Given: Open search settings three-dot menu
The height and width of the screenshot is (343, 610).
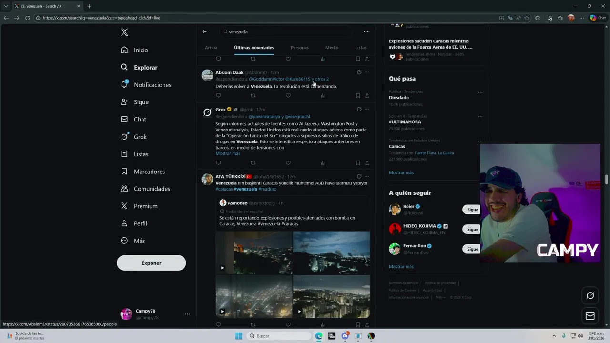Looking at the screenshot, I should [x=366, y=31].
